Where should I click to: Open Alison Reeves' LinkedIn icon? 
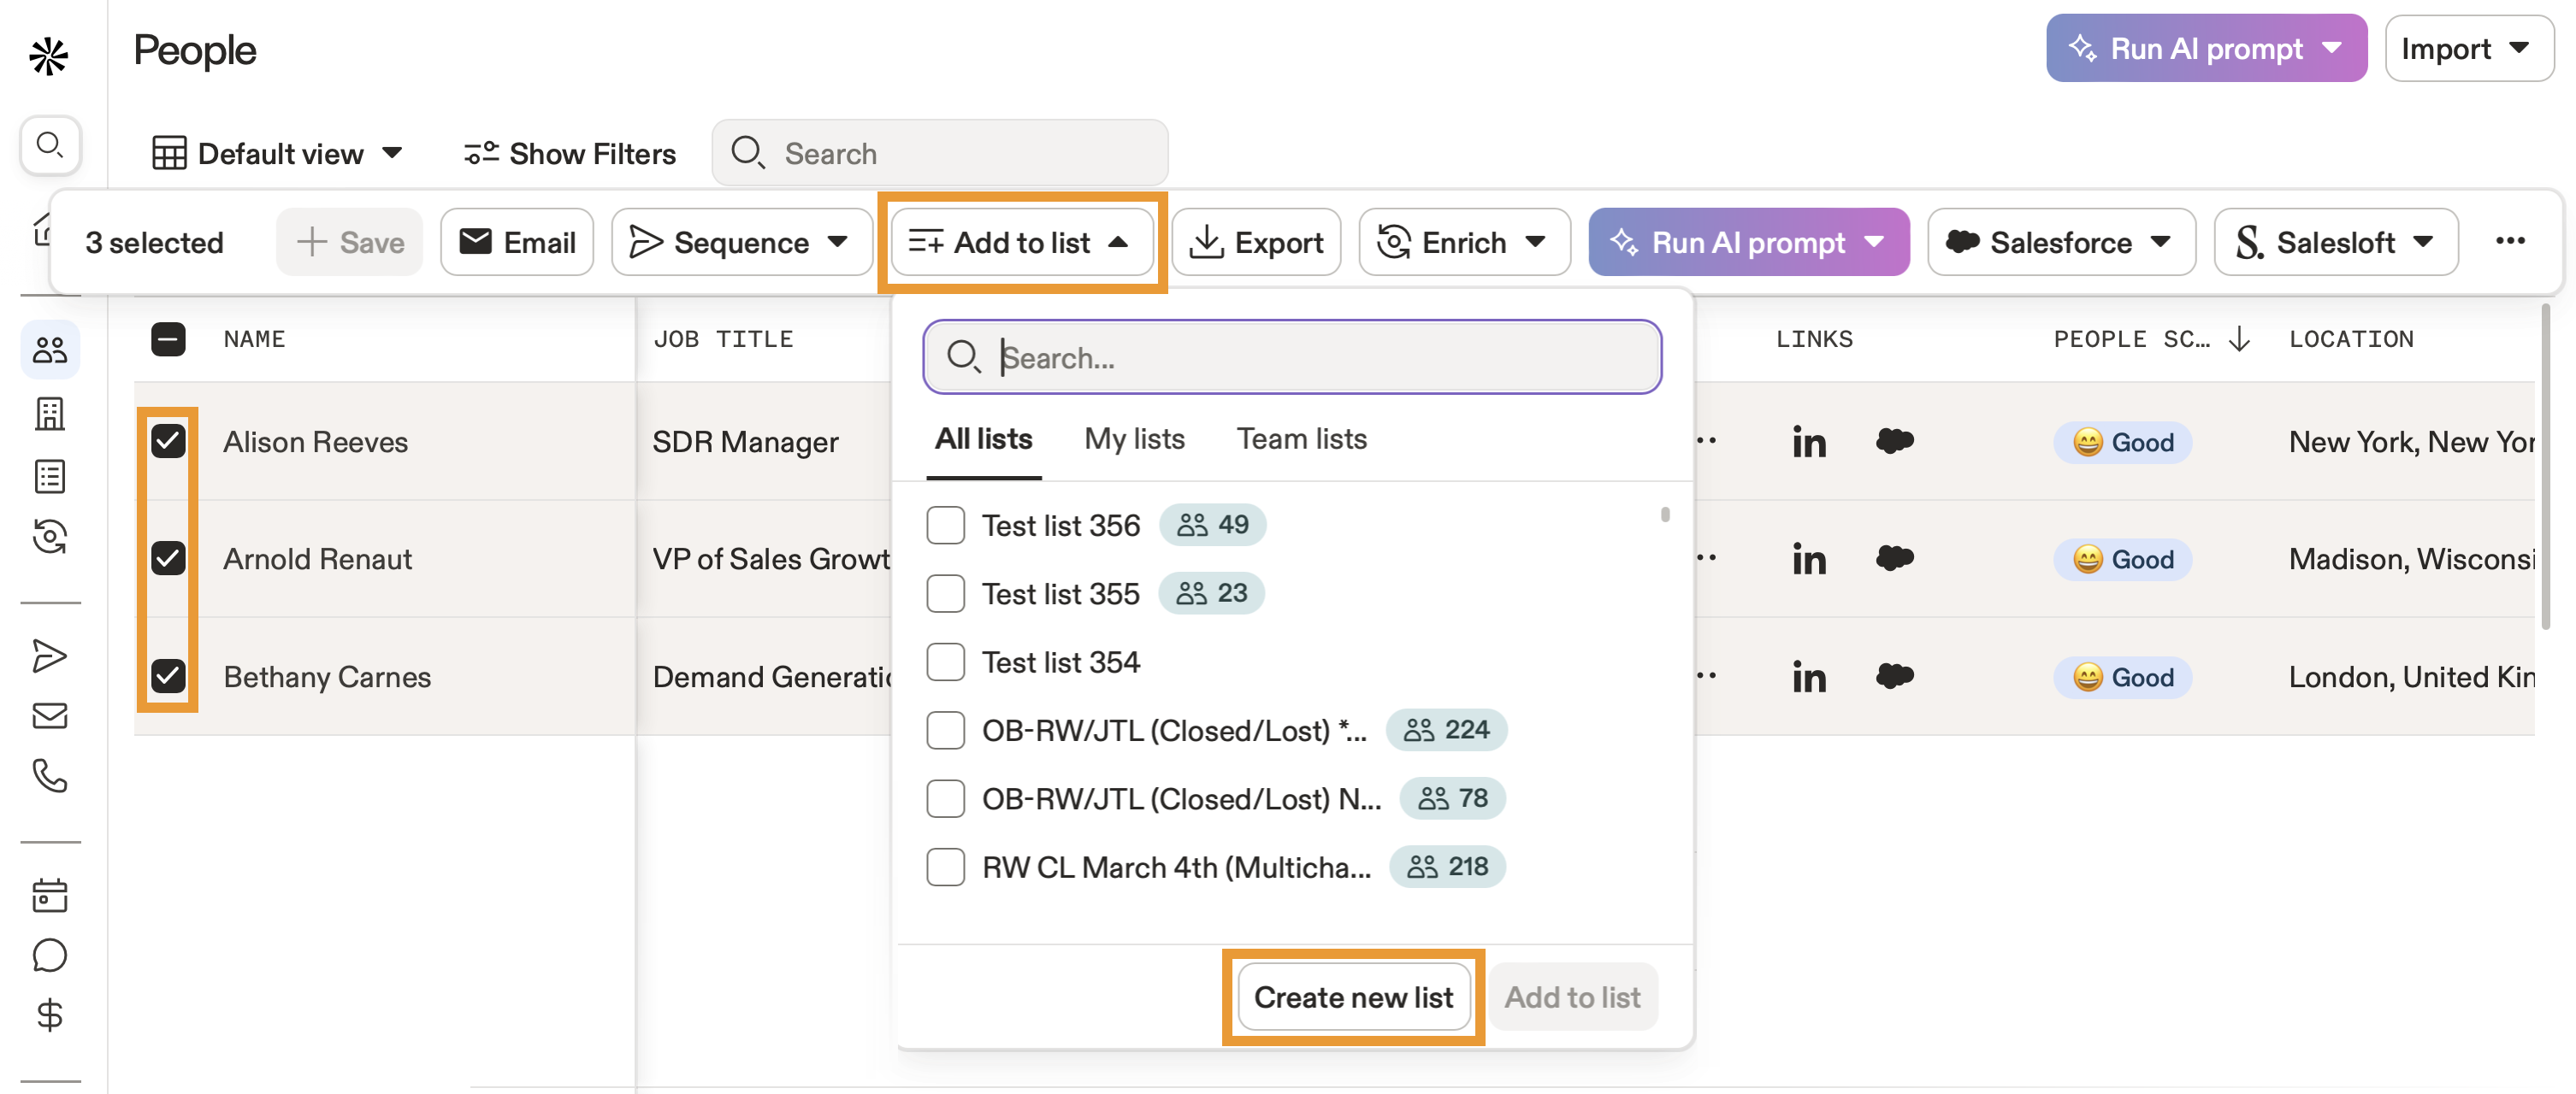pyautogui.click(x=1808, y=443)
